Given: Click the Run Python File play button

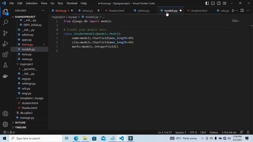Looking at the screenshot, I should pos(233,11).
